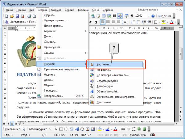This screenshot has width=185, height=139.
Task: Click the Print icon in the Standard toolbar
Action: (29, 16)
